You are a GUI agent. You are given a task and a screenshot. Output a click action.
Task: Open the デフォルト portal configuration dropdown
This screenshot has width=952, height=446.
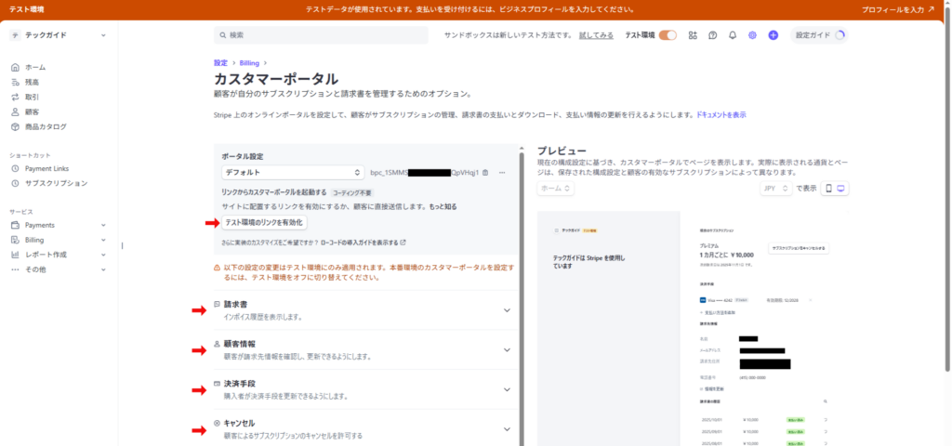click(x=293, y=172)
